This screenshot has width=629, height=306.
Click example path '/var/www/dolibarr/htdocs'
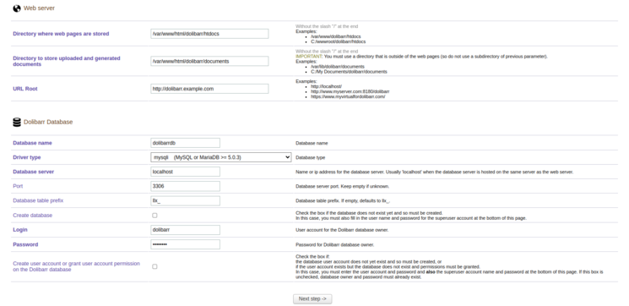coord(336,36)
